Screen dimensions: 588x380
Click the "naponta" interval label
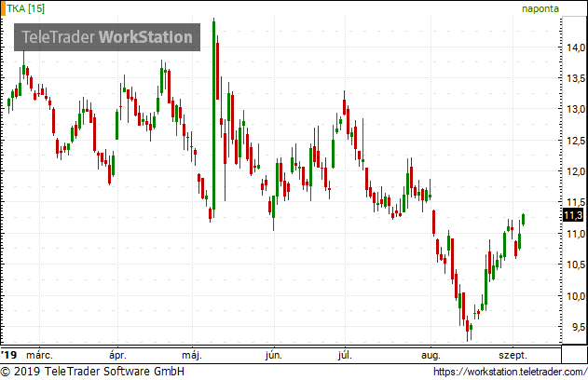[540, 8]
